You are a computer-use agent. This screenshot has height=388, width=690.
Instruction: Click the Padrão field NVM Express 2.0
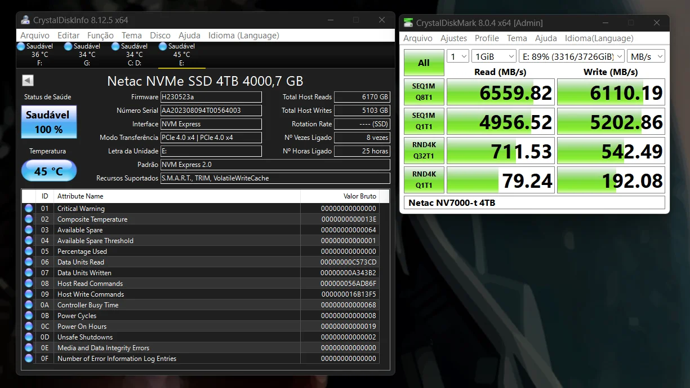coord(275,165)
